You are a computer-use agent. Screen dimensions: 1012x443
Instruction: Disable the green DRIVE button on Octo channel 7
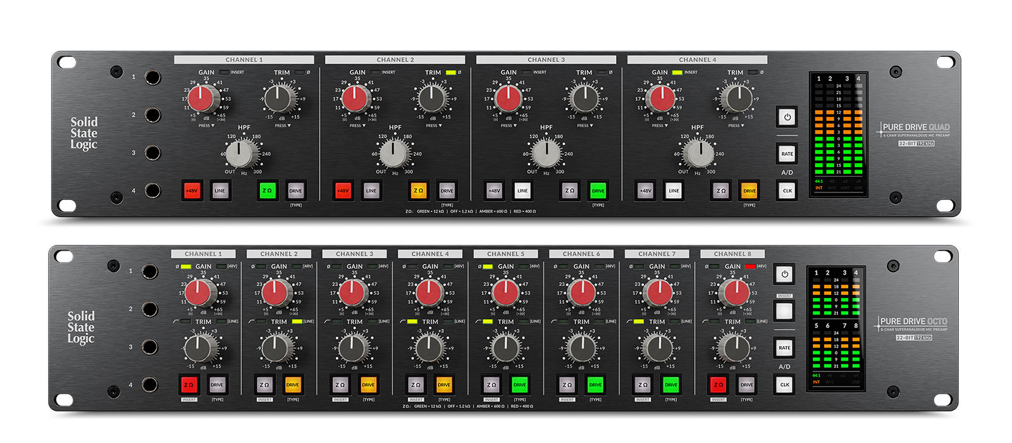coord(671,385)
